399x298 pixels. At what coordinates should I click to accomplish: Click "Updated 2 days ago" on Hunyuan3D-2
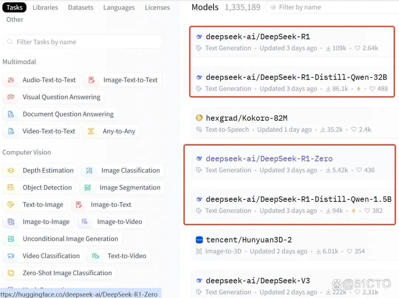[279, 251]
